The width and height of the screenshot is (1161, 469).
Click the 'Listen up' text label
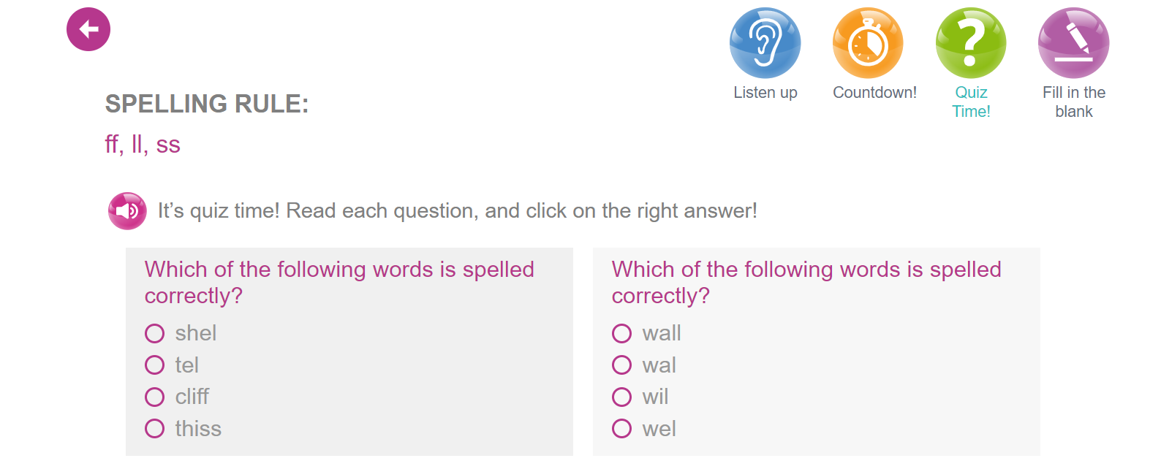765,93
